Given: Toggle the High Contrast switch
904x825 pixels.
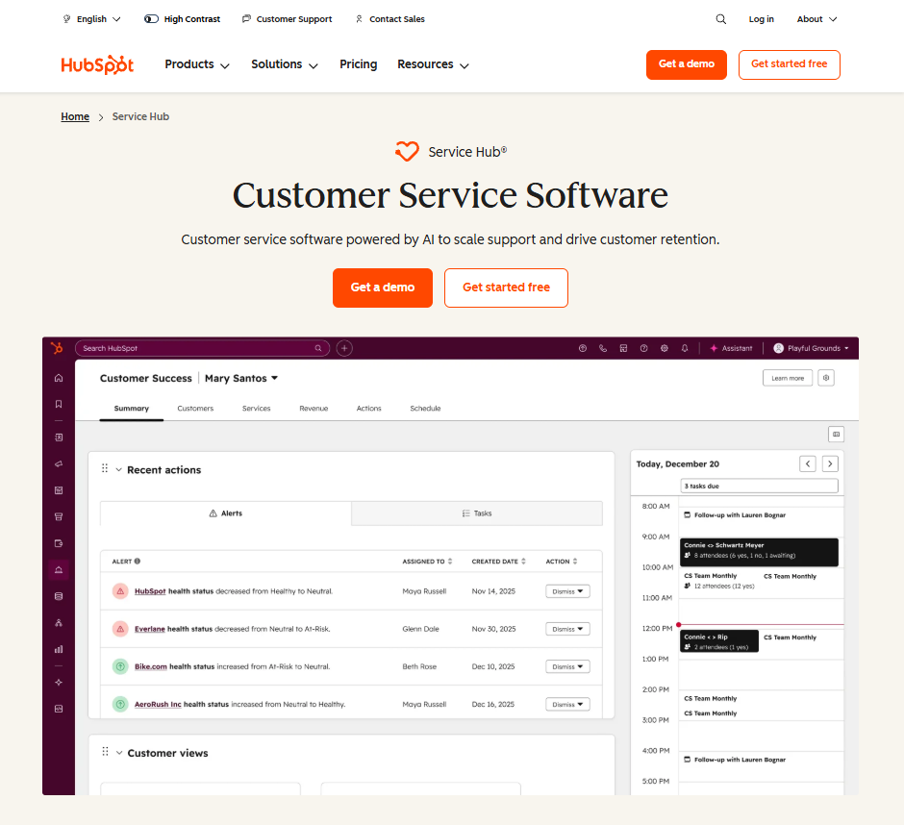Looking at the screenshot, I should [x=151, y=19].
